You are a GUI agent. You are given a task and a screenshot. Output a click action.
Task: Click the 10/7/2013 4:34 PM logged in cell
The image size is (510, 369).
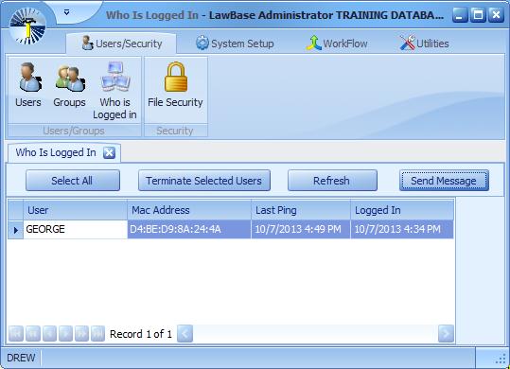tap(402, 229)
